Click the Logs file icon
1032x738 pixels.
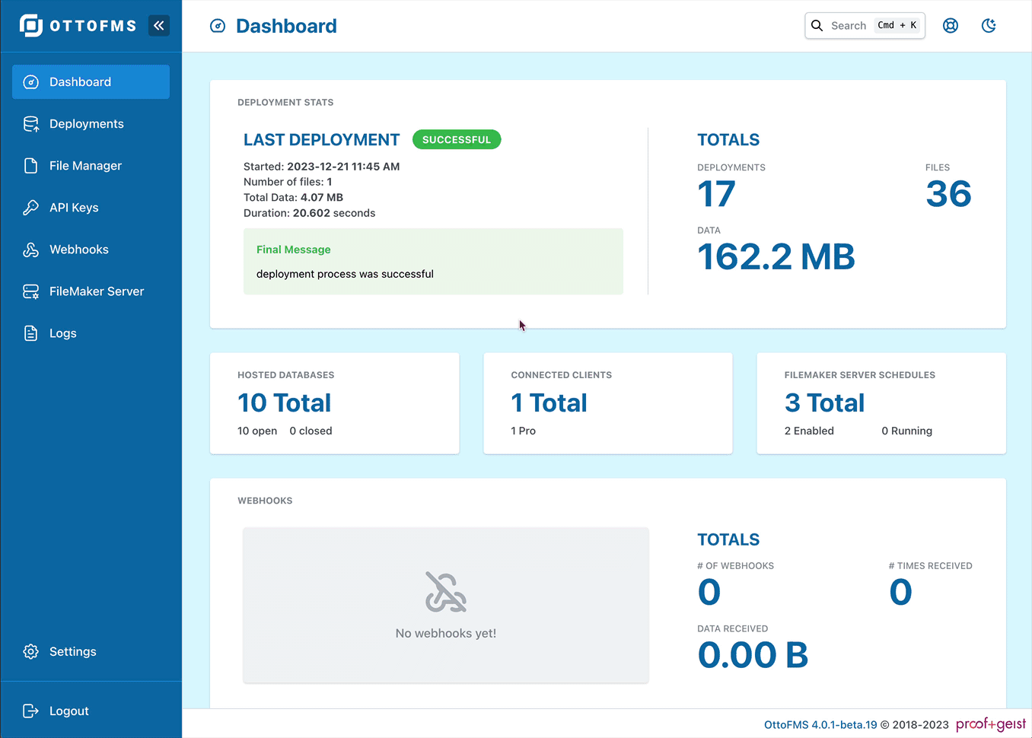coord(31,333)
